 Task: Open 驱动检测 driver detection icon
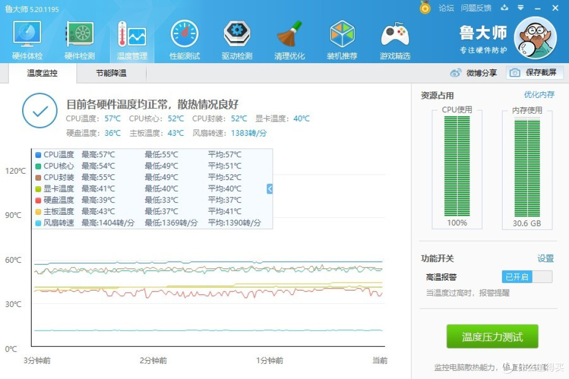tap(237, 34)
